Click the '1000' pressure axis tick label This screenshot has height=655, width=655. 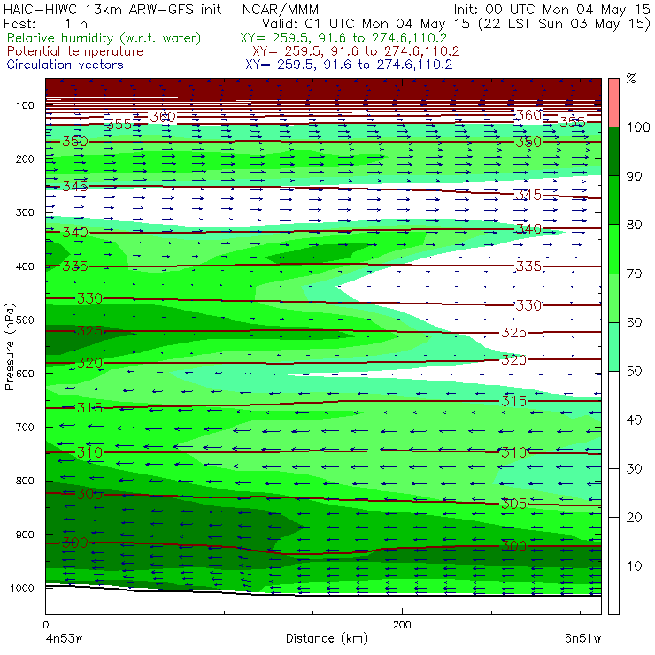tap(22, 588)
